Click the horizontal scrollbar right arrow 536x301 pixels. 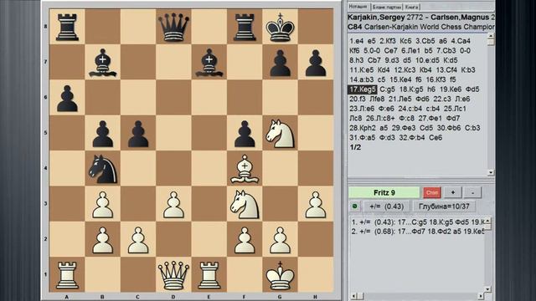[481, 295]
